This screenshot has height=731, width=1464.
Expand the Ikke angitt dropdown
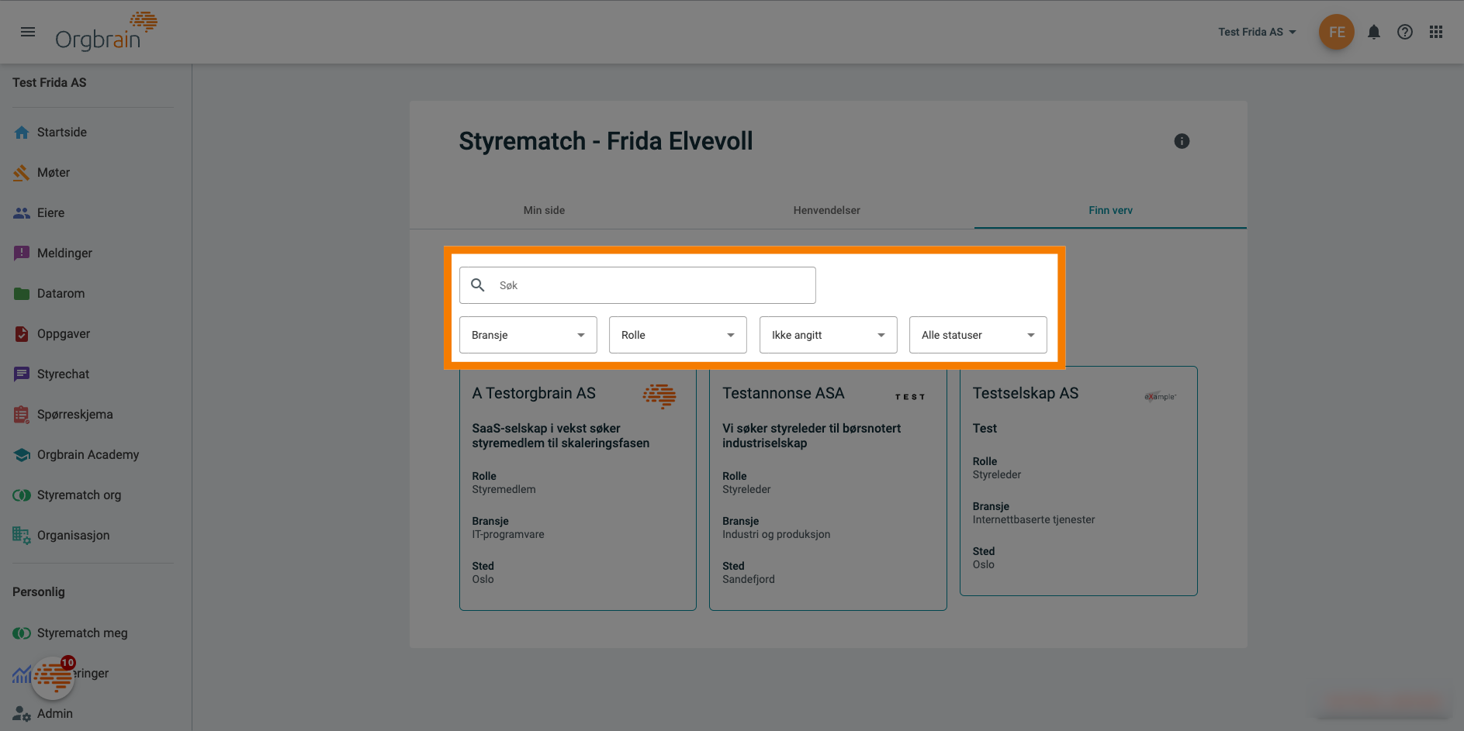tap(829, 335)
